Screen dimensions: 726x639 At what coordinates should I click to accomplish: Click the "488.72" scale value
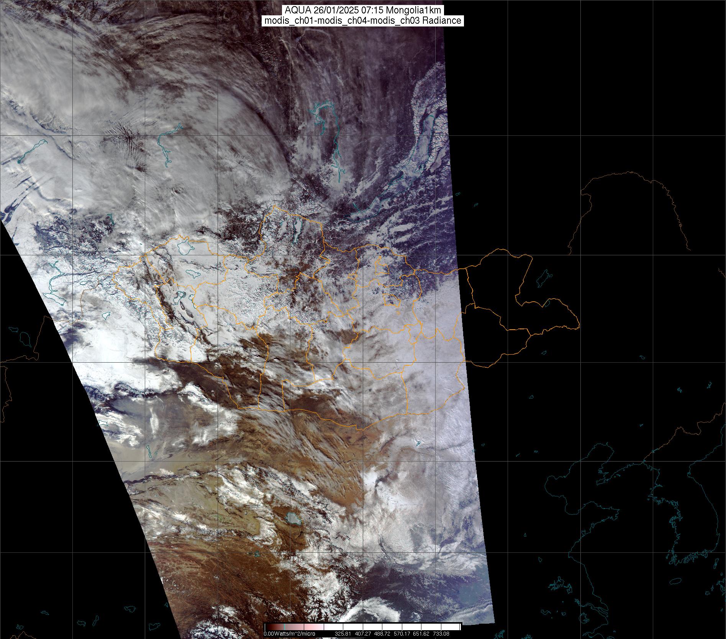382,634
